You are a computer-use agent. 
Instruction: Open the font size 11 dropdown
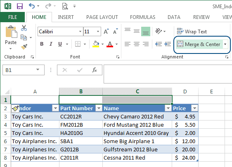tap(98, 31)
